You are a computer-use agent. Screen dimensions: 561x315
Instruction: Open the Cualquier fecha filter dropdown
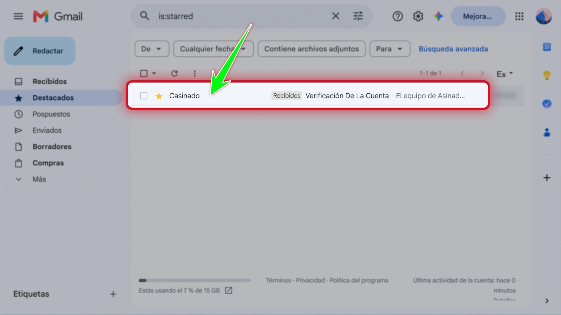213,49
